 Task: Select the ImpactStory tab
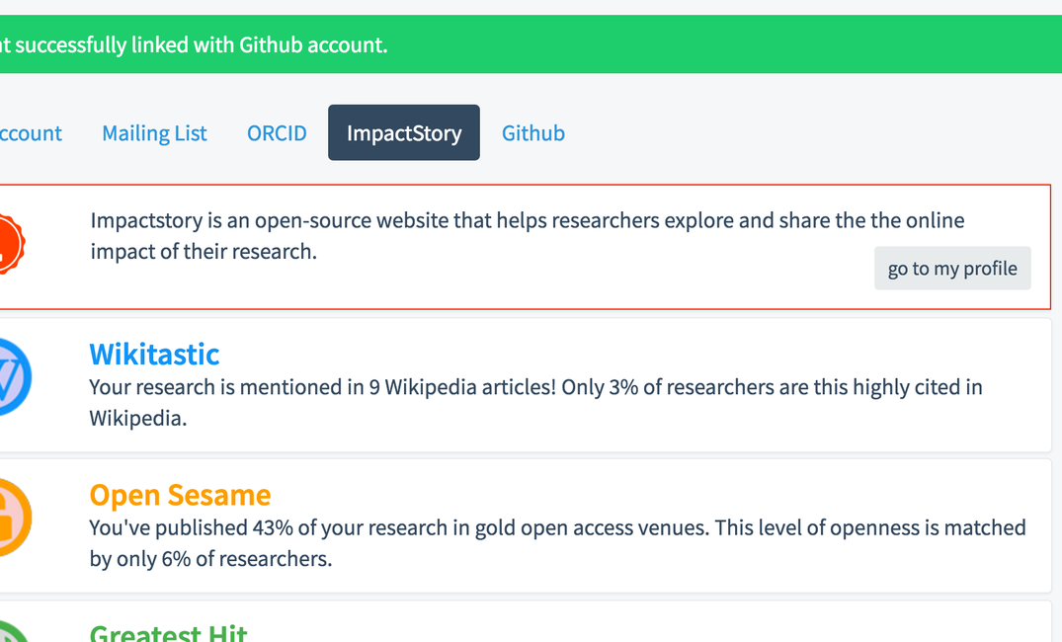[x=404, y=133]
